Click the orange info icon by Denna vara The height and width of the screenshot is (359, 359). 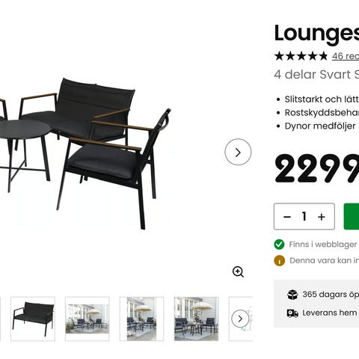point(279,261)
